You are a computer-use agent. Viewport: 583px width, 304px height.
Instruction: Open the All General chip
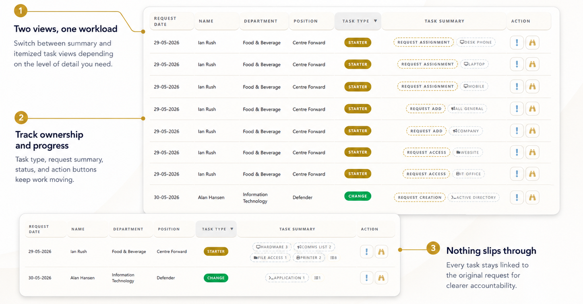click(x=467, y=109)
